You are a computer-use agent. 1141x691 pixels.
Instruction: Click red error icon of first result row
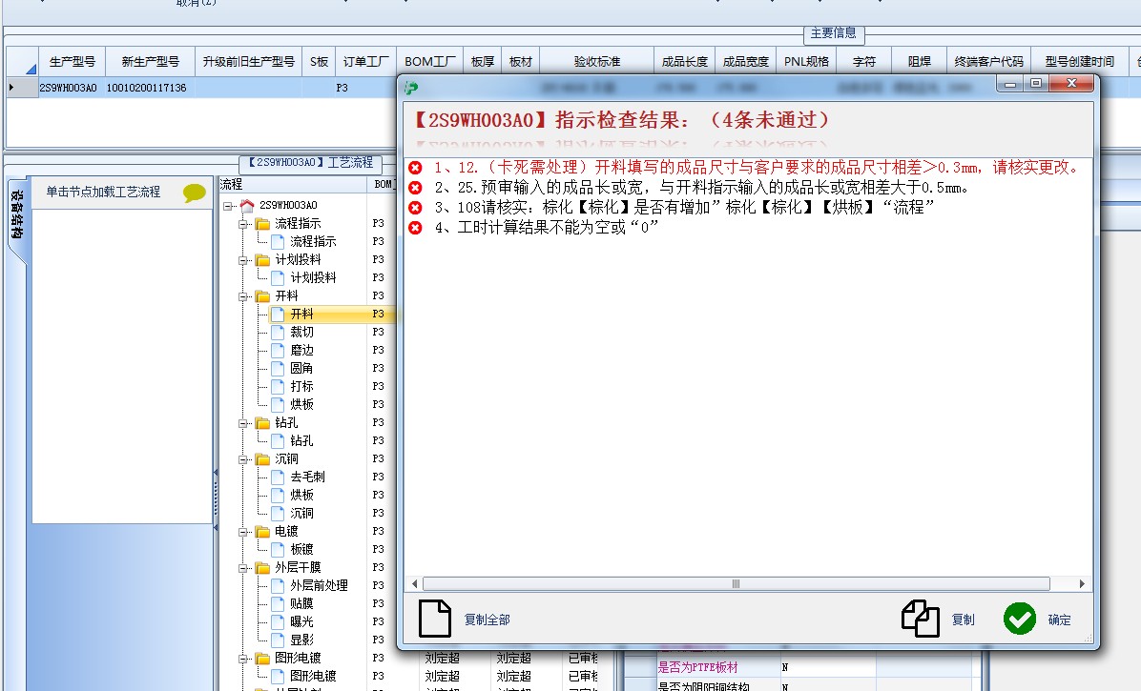416,167
